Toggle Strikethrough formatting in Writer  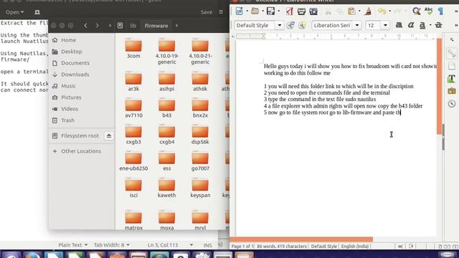[438, 25]
